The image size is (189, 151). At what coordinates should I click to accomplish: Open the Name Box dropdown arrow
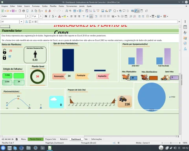[x=21, y=22]
